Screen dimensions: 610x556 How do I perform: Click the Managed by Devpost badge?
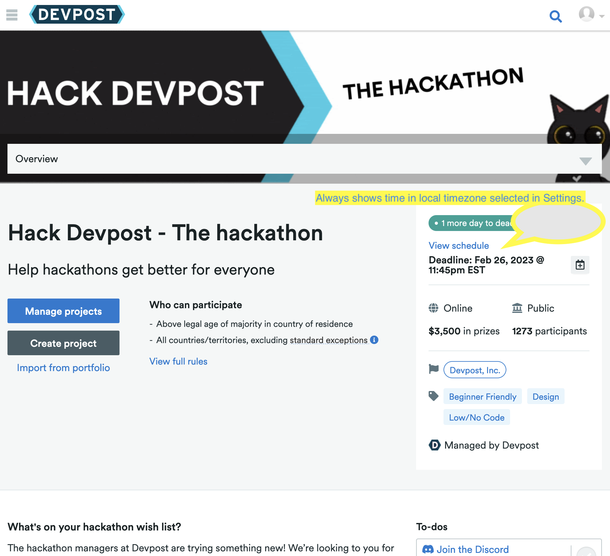pos(484,445)
